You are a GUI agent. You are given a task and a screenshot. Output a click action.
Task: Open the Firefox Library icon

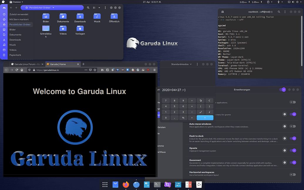click(102, 70)
